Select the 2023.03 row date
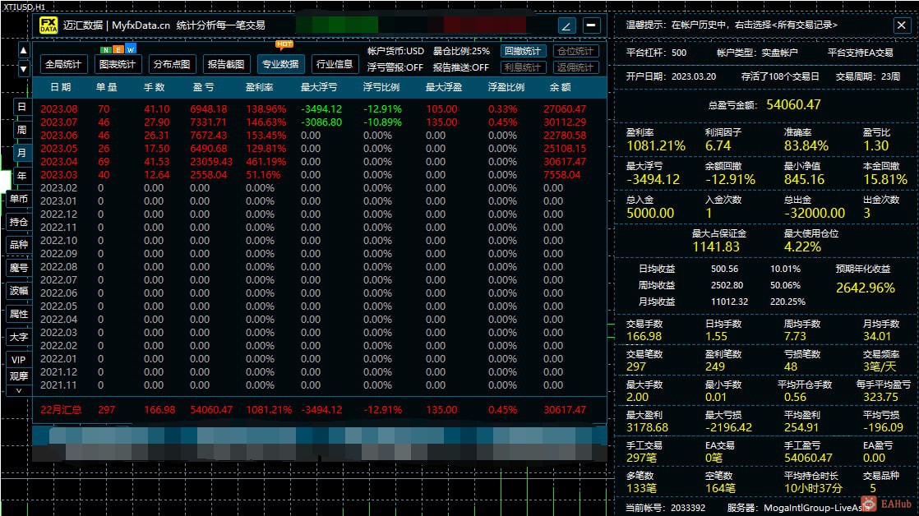The image size is (919, 516). [x=58, y=175]
